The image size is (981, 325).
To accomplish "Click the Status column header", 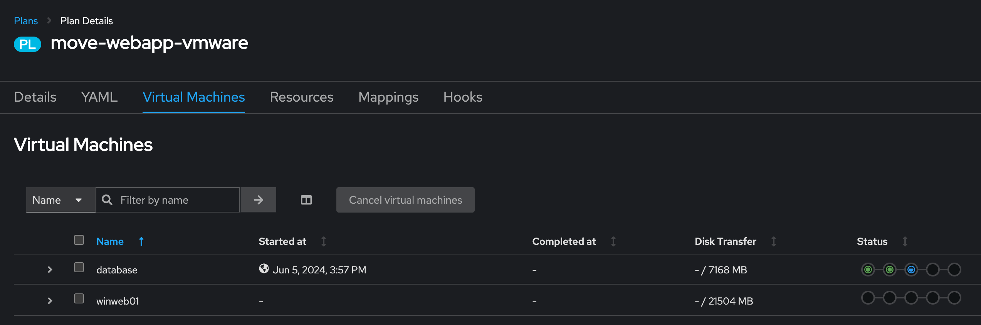I will click(x=872, y=241).
